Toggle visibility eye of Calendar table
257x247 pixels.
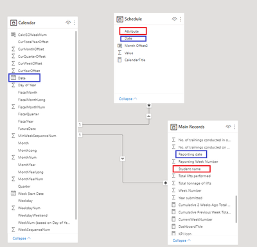coord(68,23)
